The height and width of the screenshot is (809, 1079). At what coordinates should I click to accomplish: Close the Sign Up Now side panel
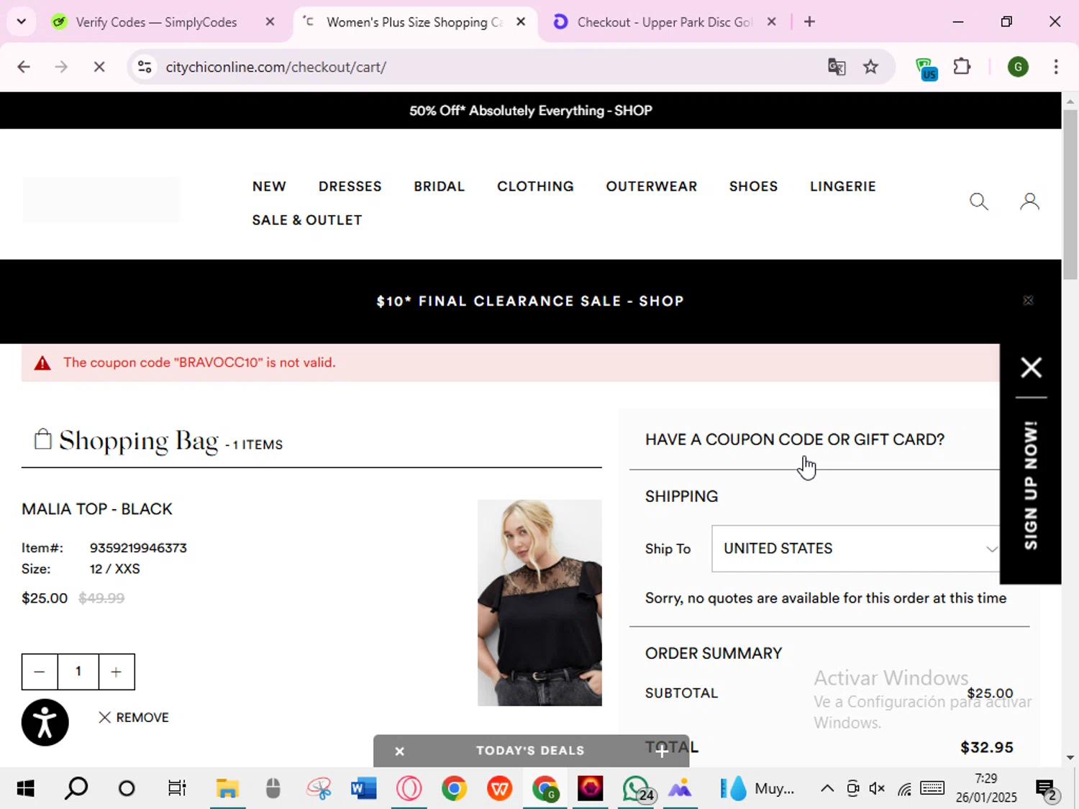1031,367
